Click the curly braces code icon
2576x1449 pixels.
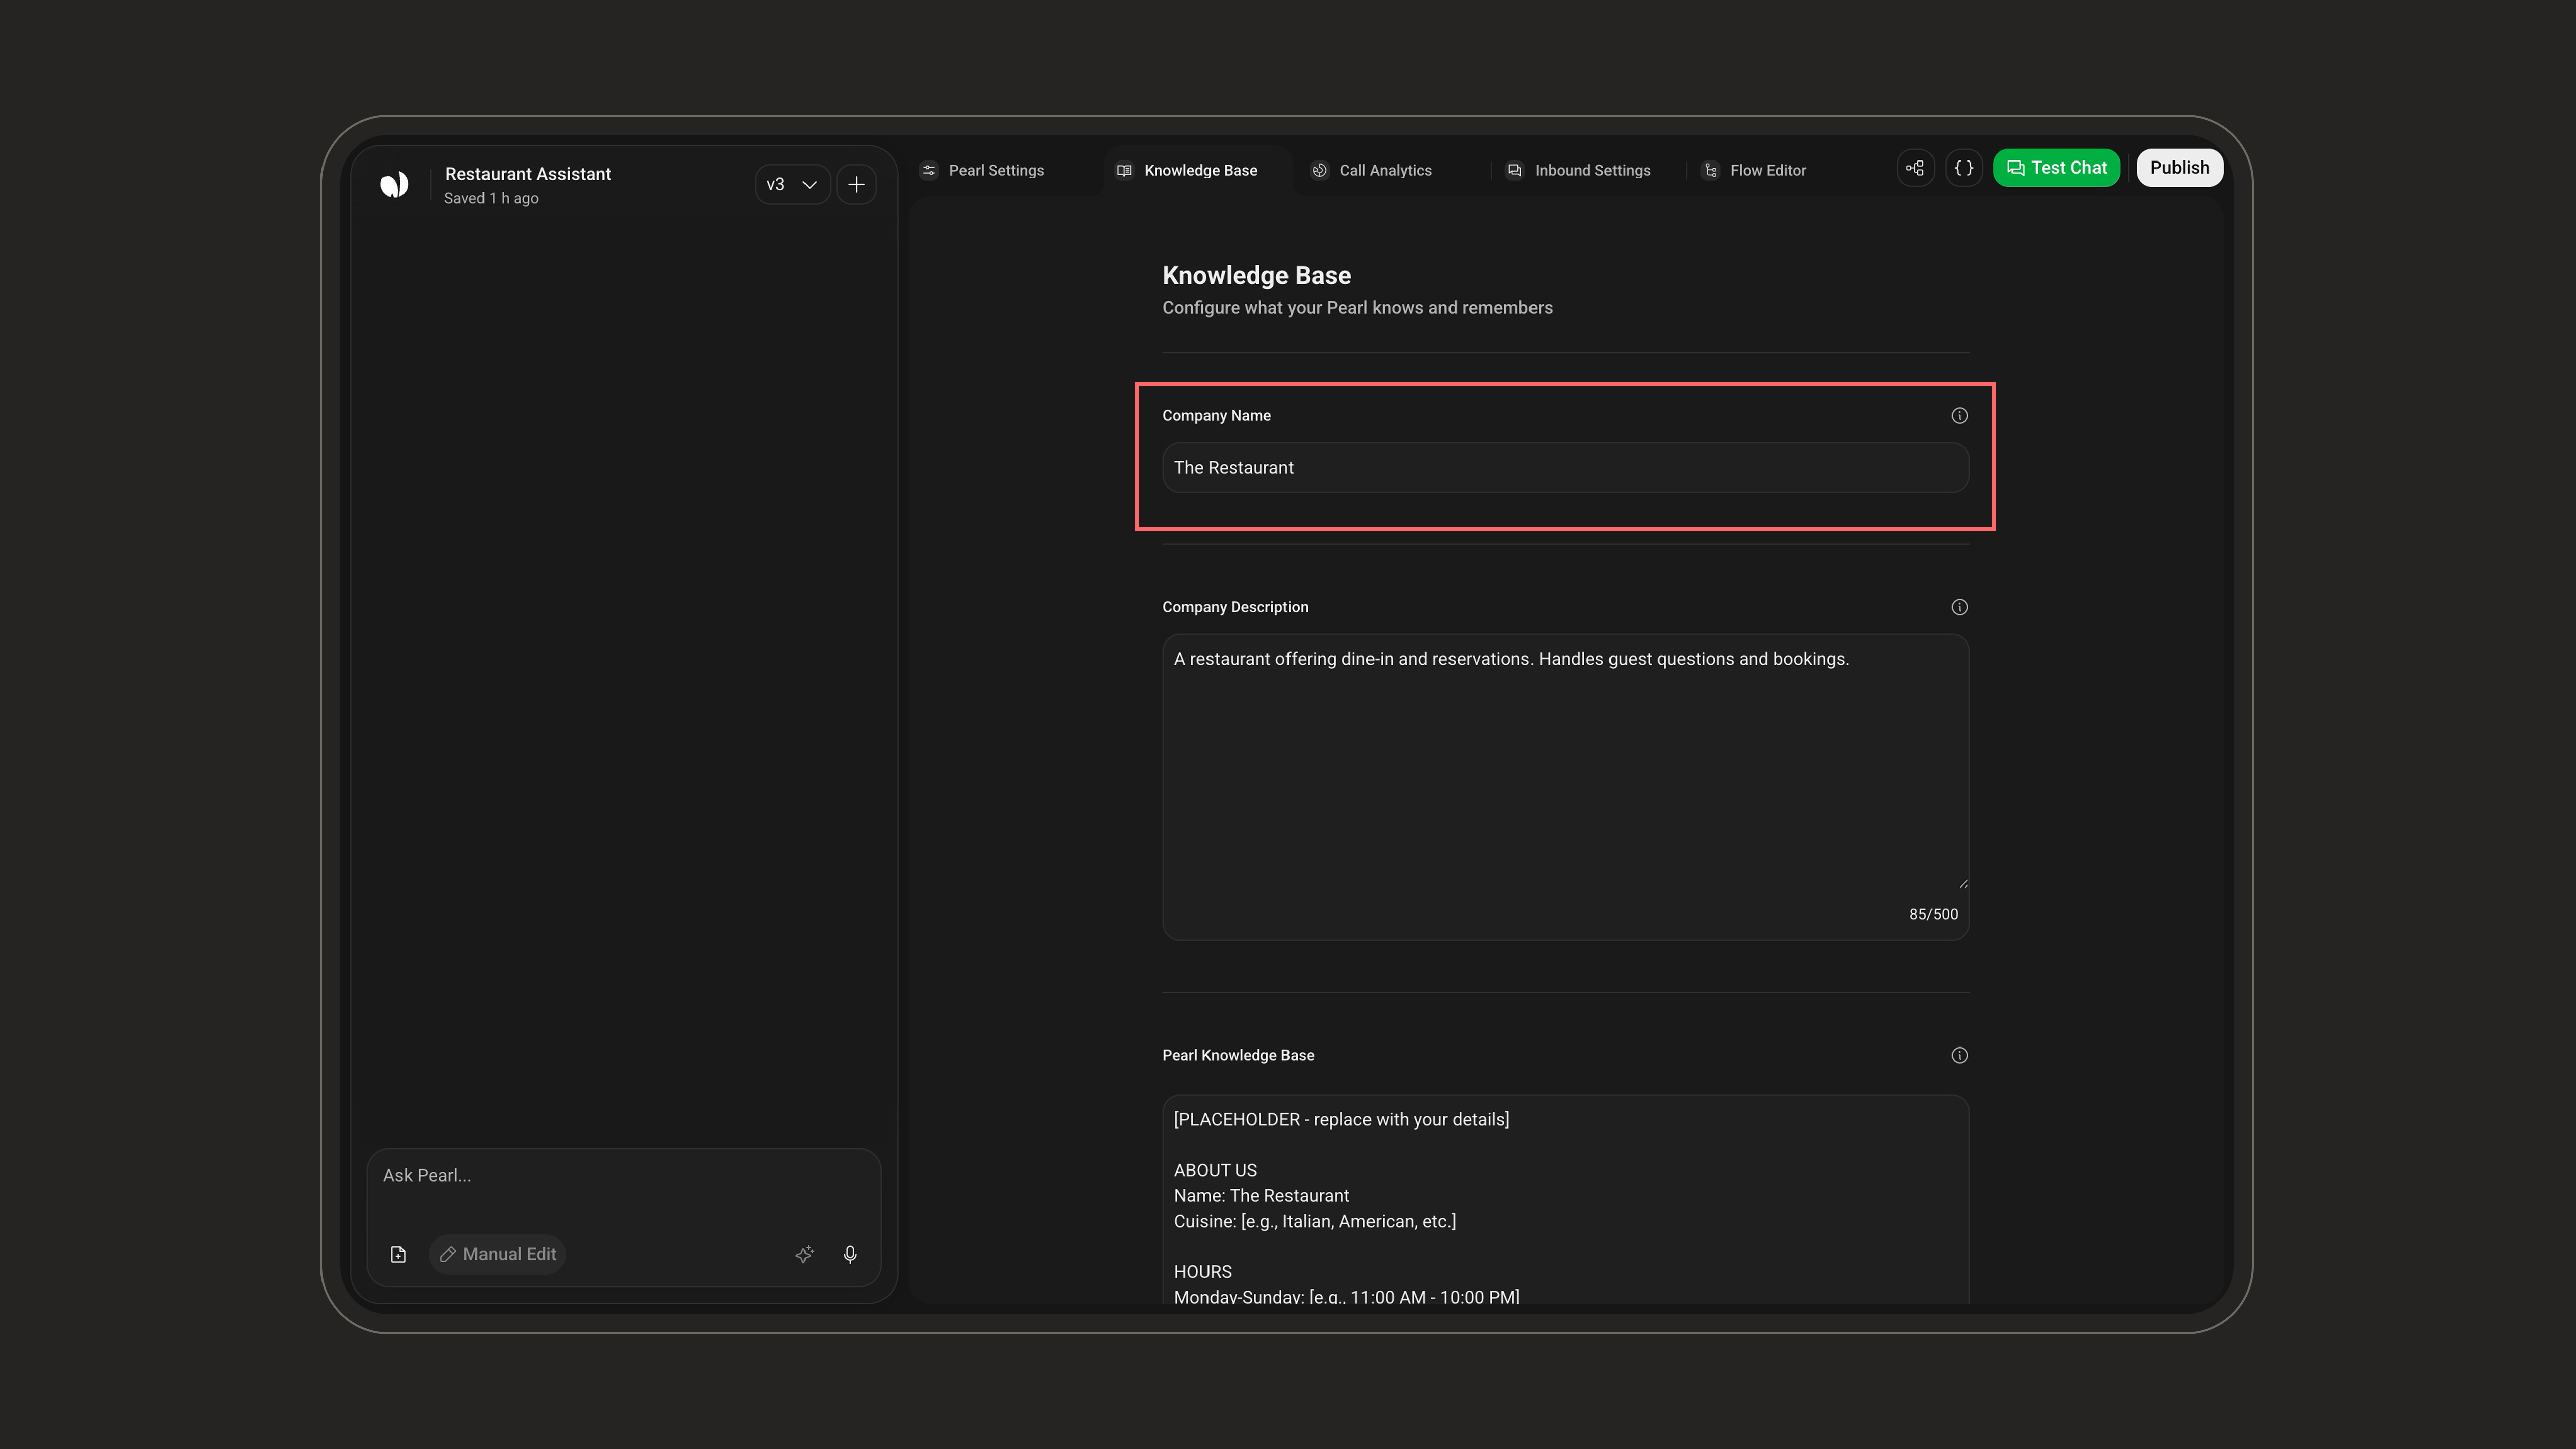(1964, 168)
